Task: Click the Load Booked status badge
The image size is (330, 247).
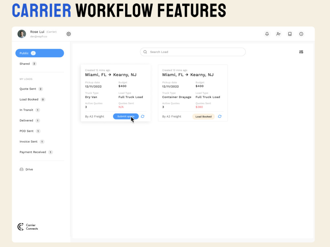Action: tap(203, 117)
